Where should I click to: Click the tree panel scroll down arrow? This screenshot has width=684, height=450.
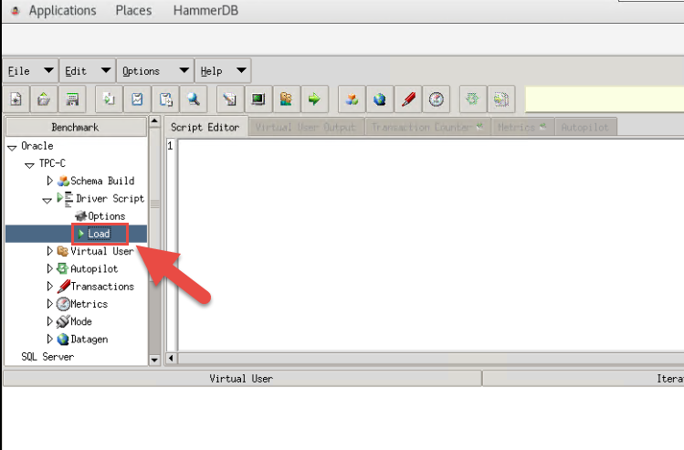[154, 361]
